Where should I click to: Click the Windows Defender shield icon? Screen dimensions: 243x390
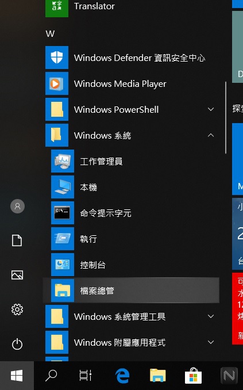pyautogui.click(x=57, y=58)
